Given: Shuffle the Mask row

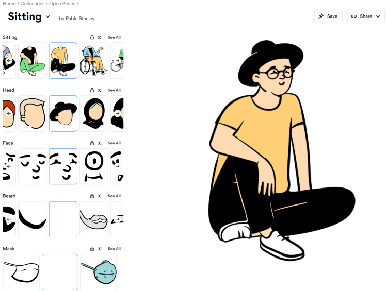Looking at the screenshot, I should click(x=99, y=249).
